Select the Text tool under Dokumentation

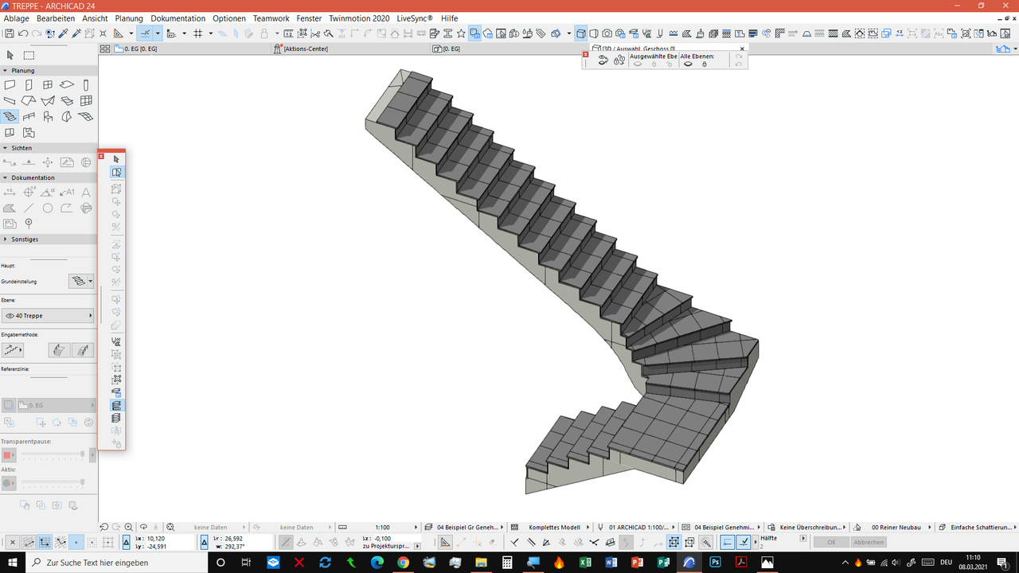pyautogui.click(x=86, y=193)
